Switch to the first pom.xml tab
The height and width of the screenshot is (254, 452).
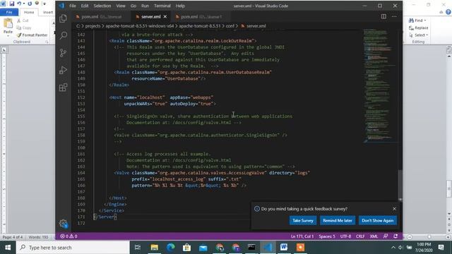click(101, 17)
